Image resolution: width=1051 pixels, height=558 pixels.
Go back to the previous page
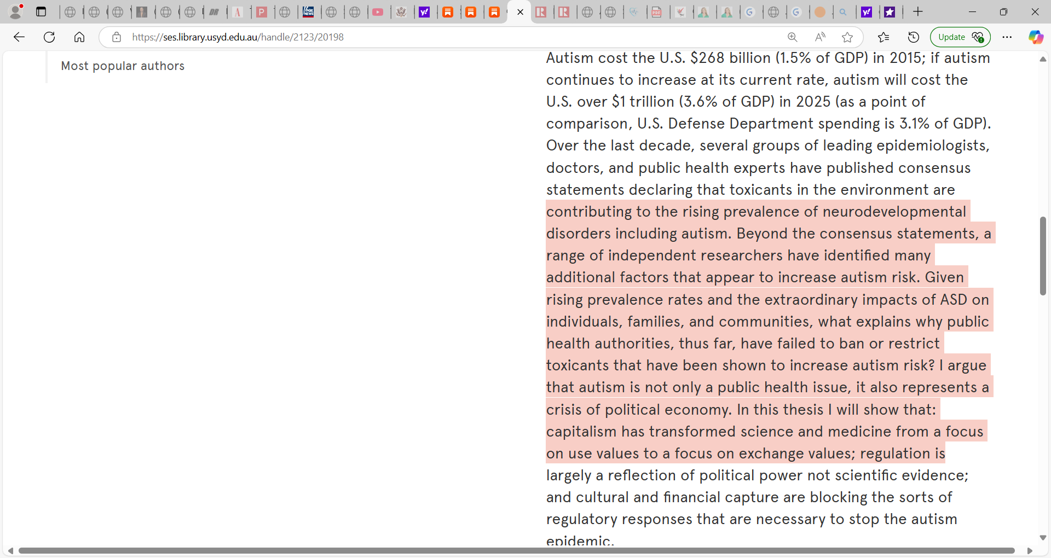tap(19, 37)
